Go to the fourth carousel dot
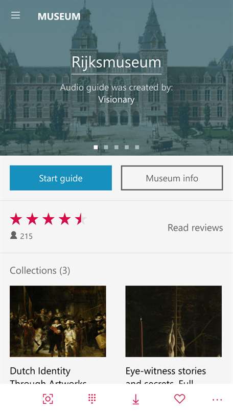 coord(127,147)
